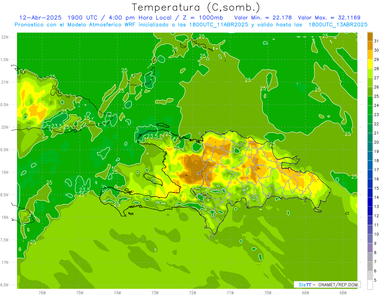
Task: Click the "71W" longitude axis label
Action: (x=230, y=293)
